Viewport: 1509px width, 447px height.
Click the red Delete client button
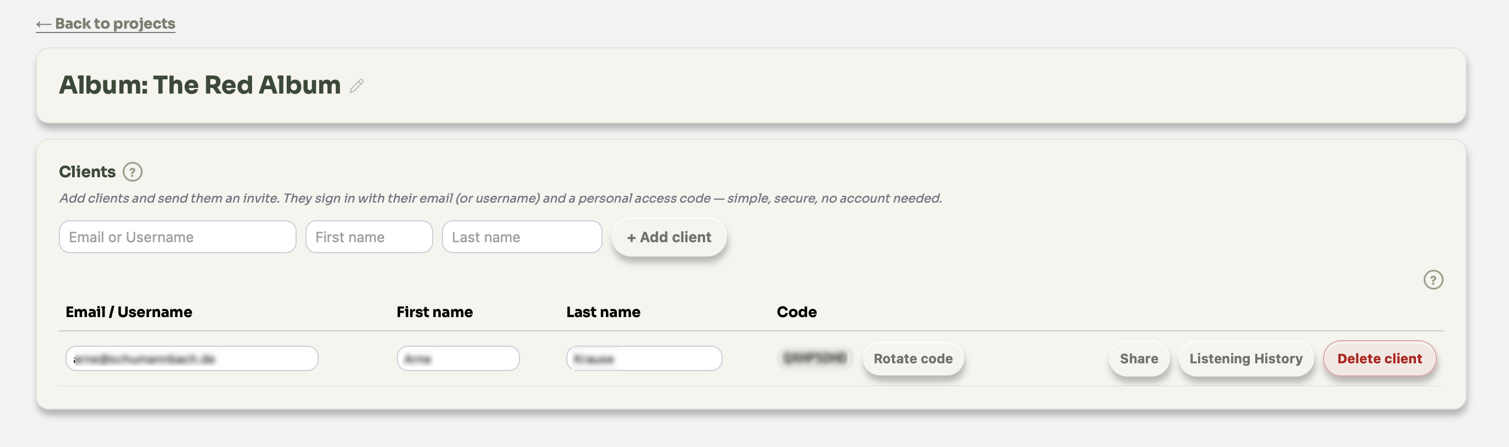(1379, 358)
